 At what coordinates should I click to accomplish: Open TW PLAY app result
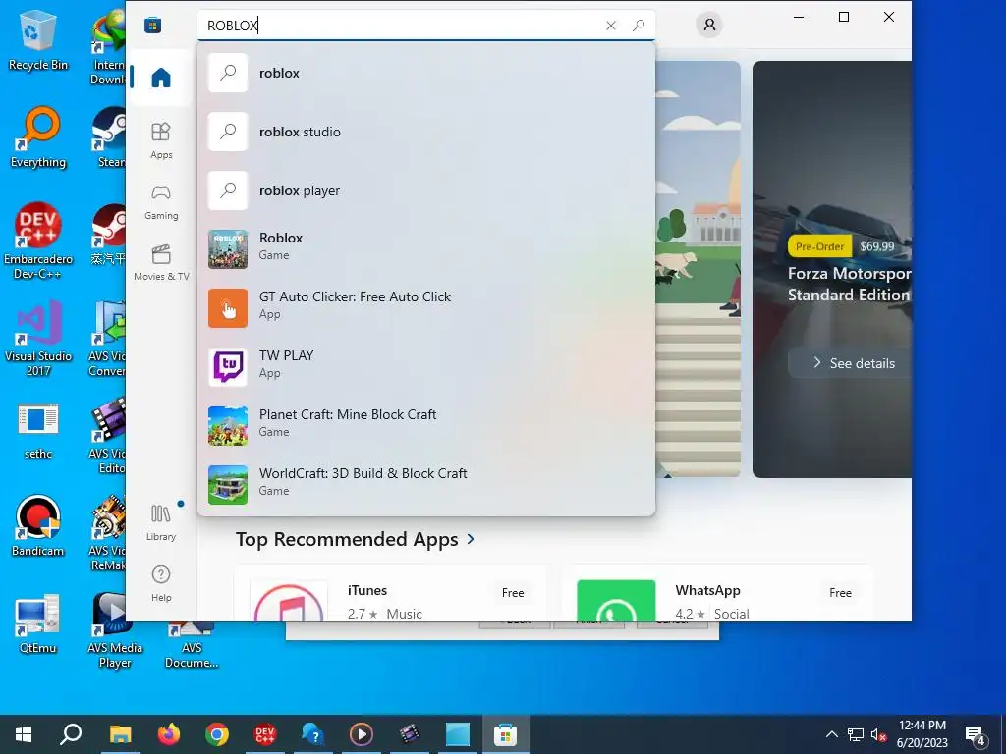[426, 367]
